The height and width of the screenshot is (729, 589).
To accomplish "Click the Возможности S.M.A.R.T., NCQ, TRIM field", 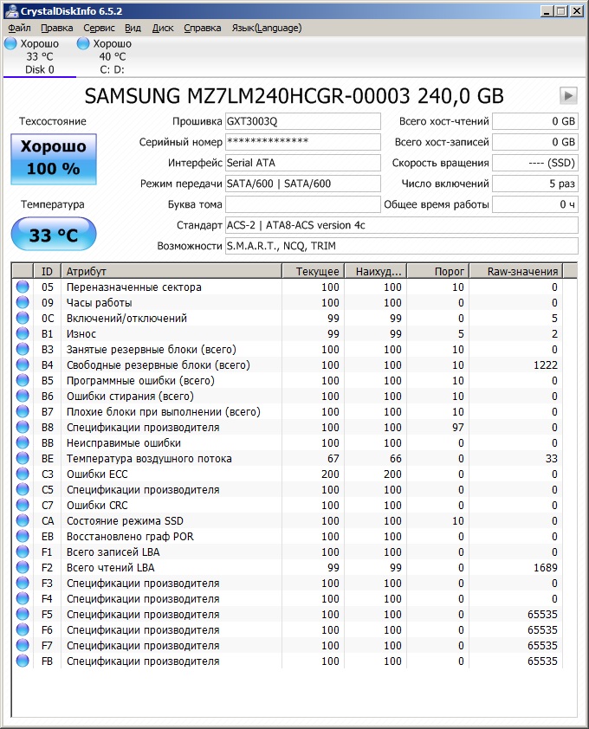I will pos(402,246).
